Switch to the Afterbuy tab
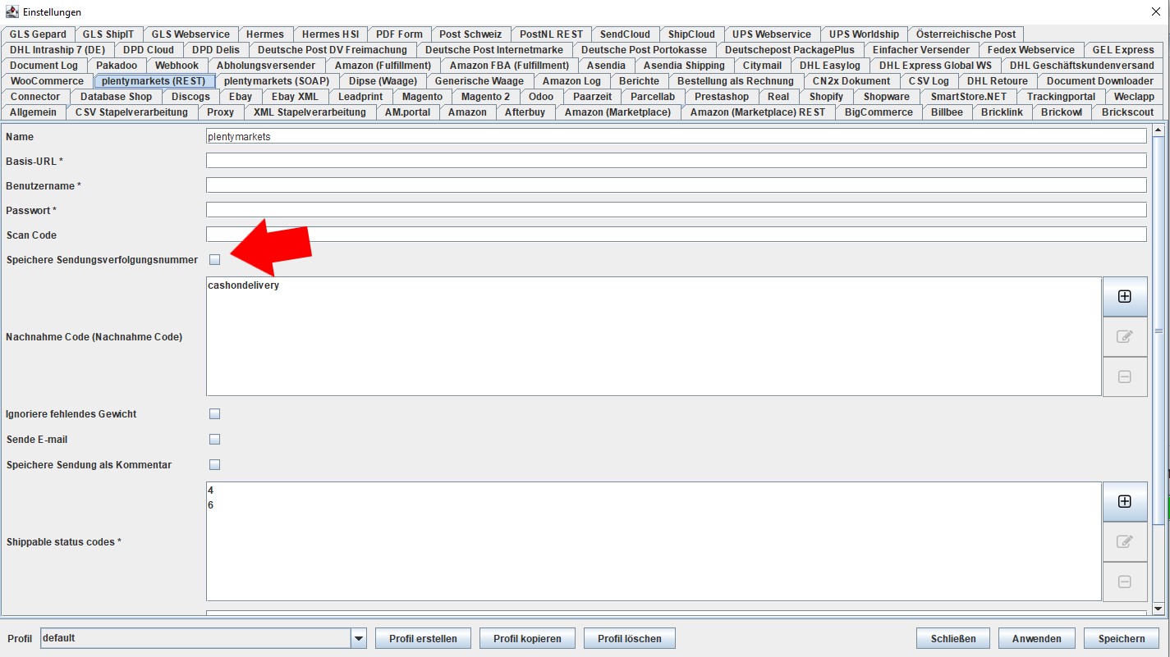This screenshot has height=657, width=1170. click(525, 112)
